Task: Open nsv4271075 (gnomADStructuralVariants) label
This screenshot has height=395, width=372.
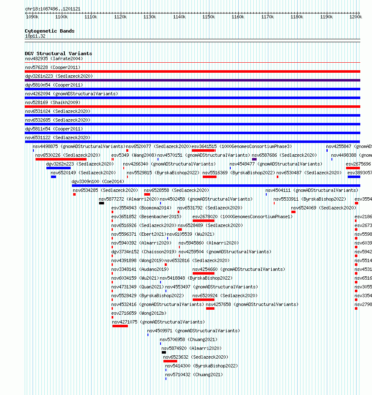Action: pyautogui.click(x=158, y=322)
